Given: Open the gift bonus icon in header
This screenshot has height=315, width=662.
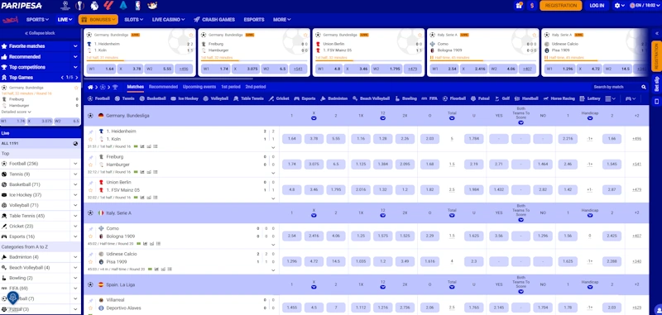Looking at the screenshot, I should tap(520, 6).
